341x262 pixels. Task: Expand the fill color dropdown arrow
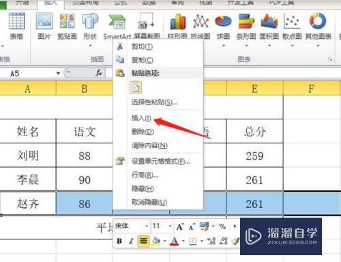tap(164, 241)
